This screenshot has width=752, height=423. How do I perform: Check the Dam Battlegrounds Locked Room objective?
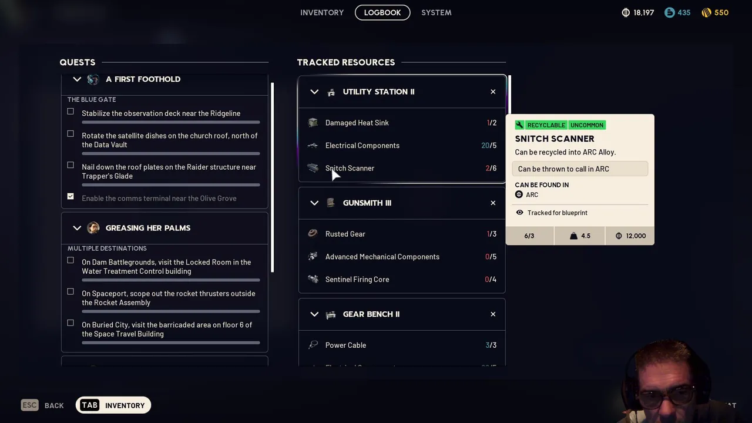(x=70, y=260)
